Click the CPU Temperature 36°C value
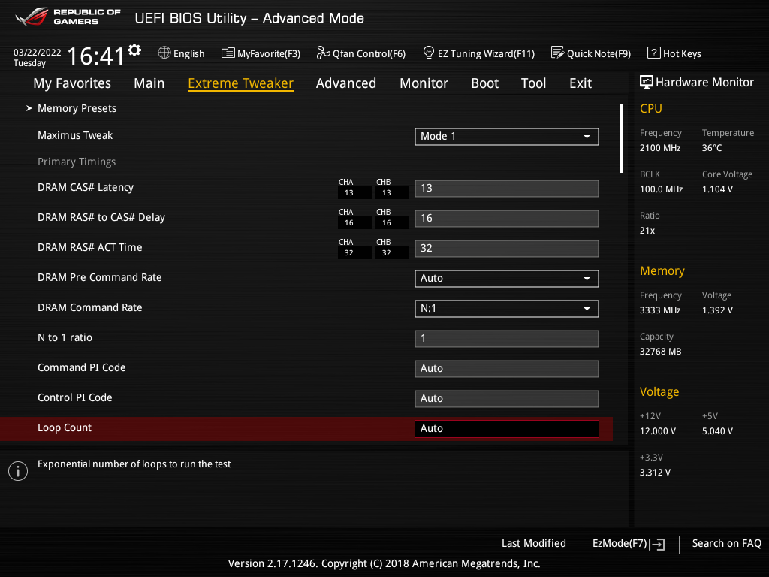 coord(712,148)
